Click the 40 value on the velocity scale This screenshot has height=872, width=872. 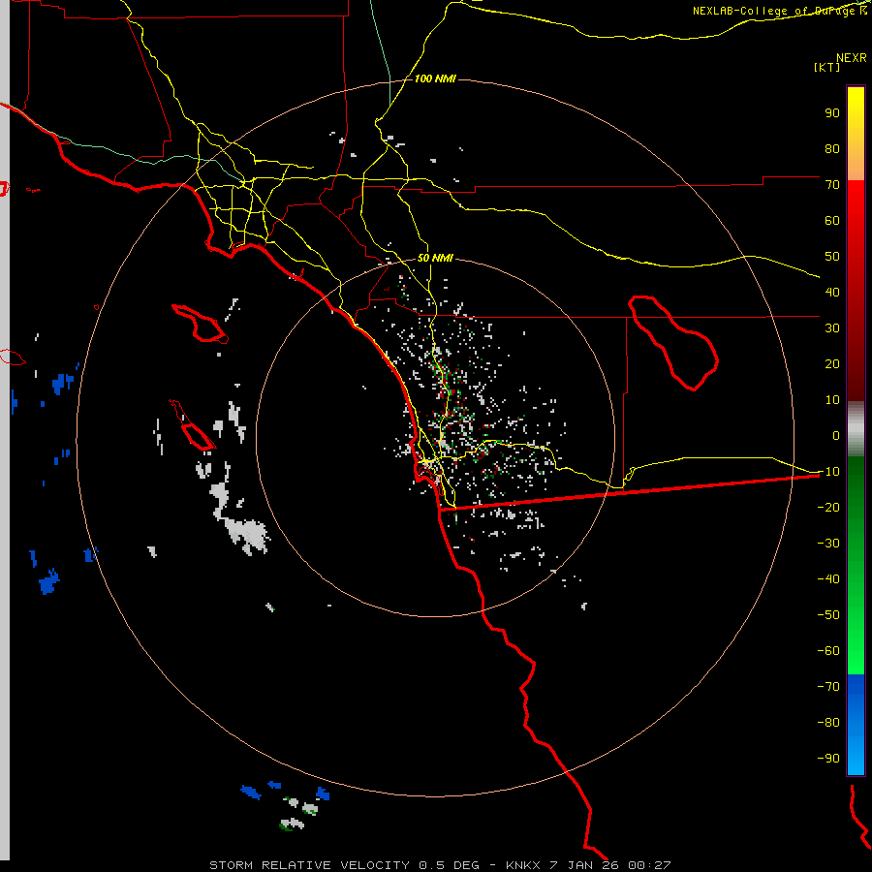click(832, 293)
